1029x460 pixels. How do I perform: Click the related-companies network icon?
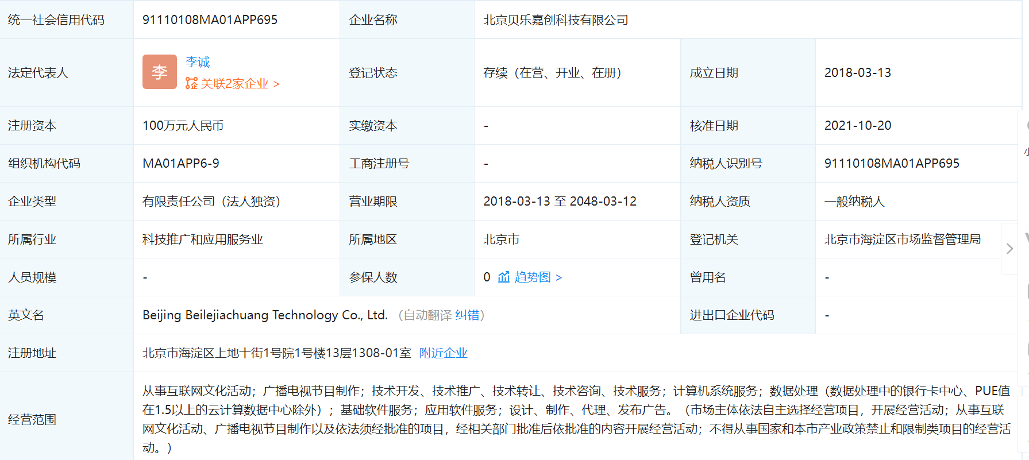click(191, 84)
